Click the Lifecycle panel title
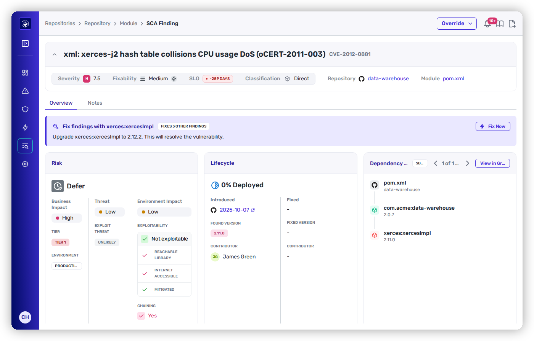Screen dimensions: 534x341 coord(222,163)
